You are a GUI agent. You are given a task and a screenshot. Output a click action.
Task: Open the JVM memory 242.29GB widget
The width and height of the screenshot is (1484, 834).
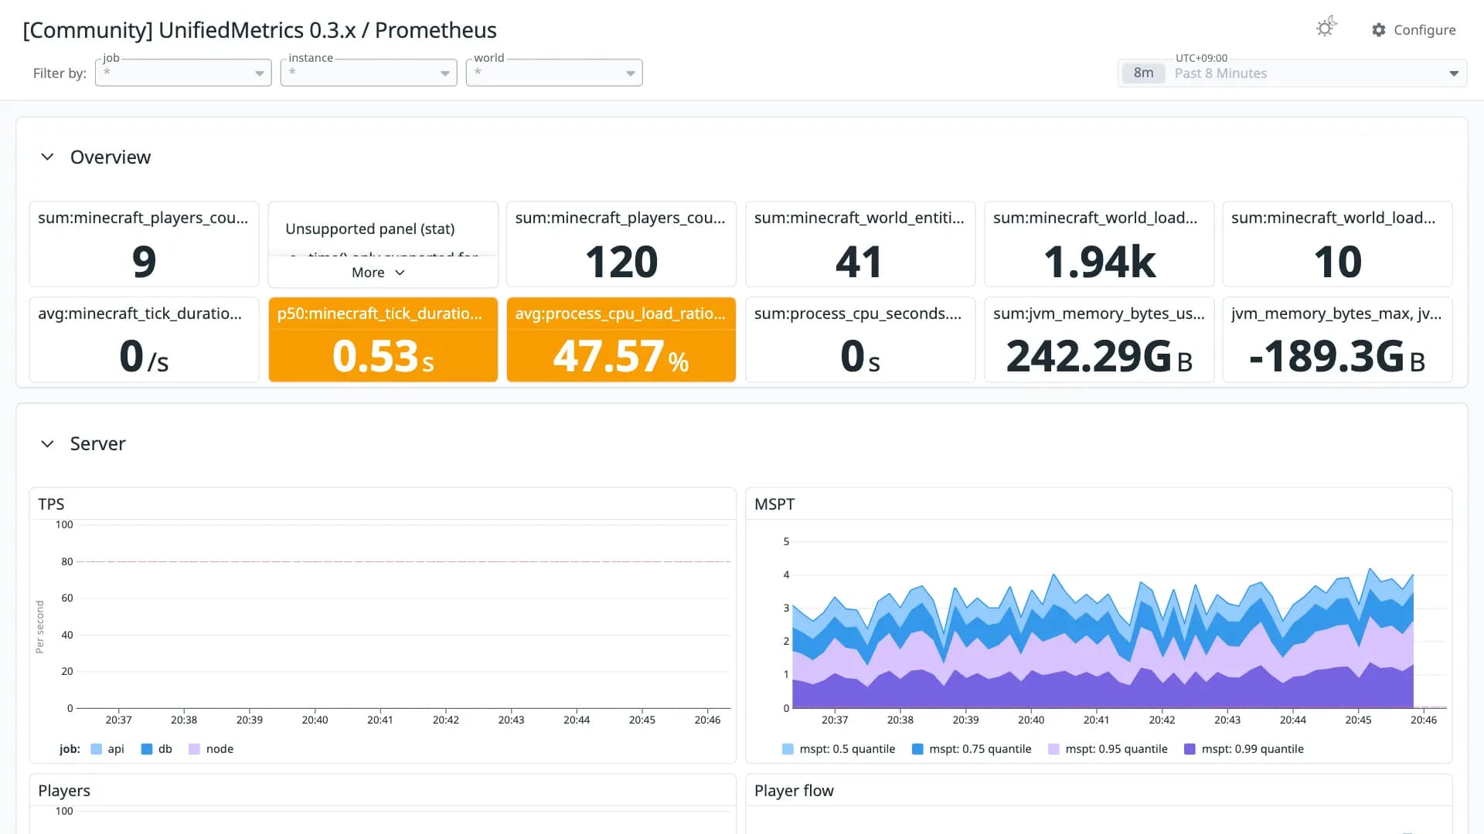(1099, 340)
